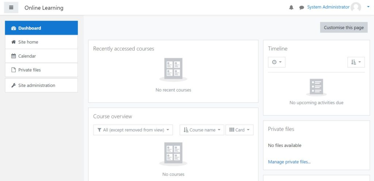This screenshot has height=181, width=374.
Task: Click the Timeline empty list placeholder image
Action: coord(317,87)
